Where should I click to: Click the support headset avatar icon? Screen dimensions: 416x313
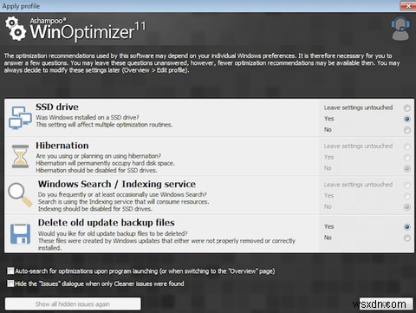(x=400, y=29)
